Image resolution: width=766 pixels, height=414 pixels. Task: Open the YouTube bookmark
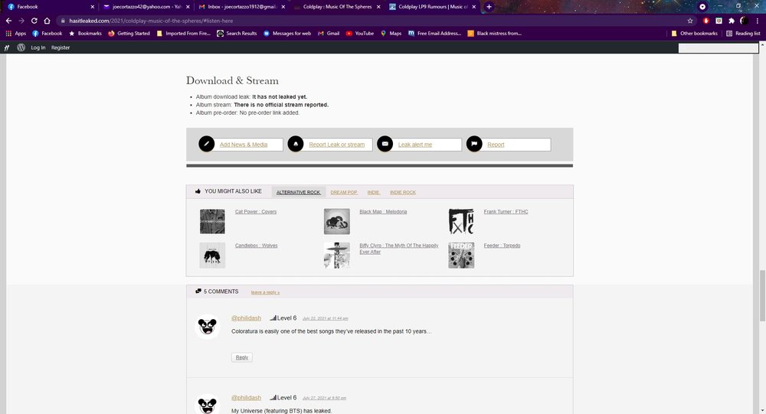[x=359, y=33]
